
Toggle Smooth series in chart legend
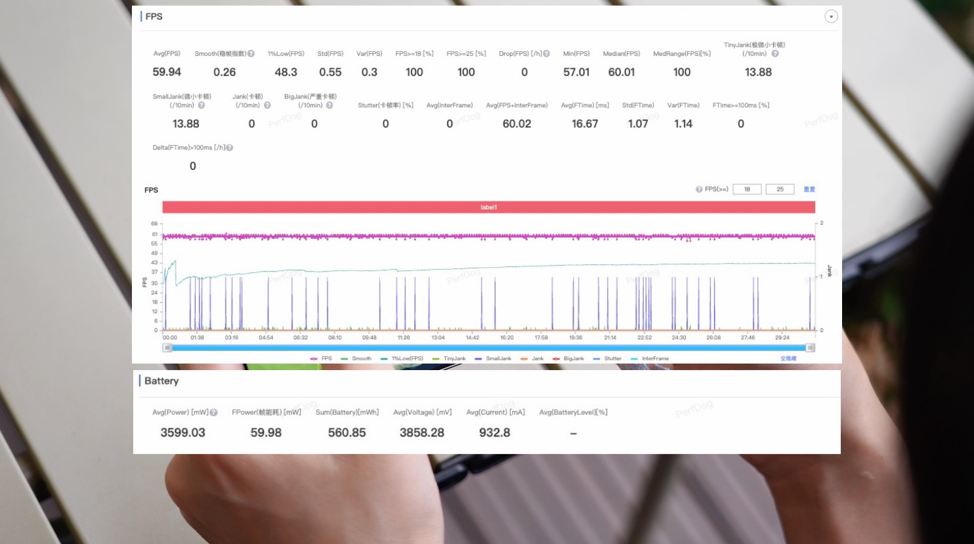click(x=356, y=359)
